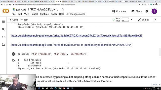Click the 'time: 2.48 ms' output line
Screen dimensions: 161x90
[x=50, y=27]
